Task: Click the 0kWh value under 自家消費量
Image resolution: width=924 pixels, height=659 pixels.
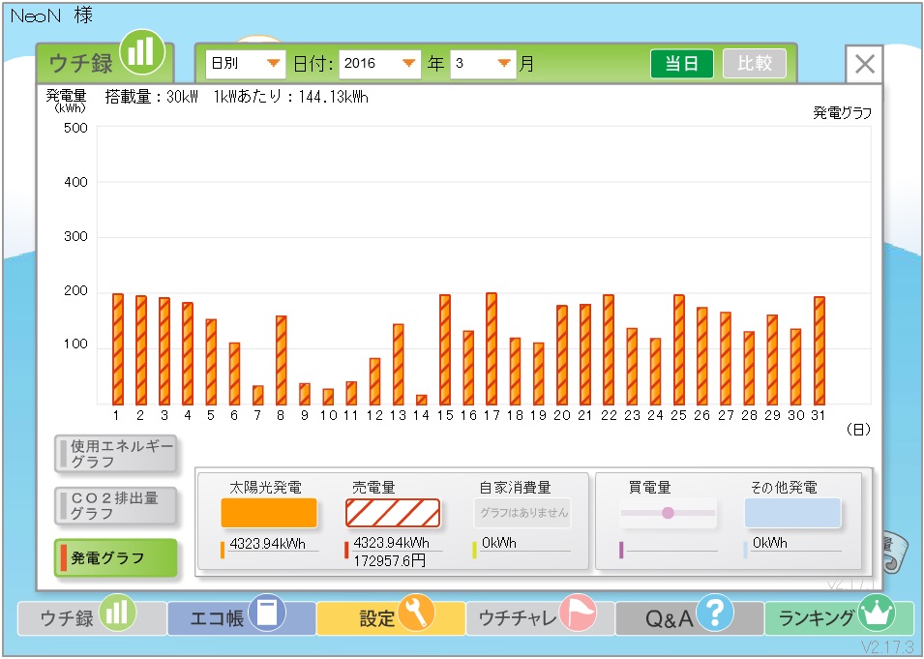Action: pos(499,543)
